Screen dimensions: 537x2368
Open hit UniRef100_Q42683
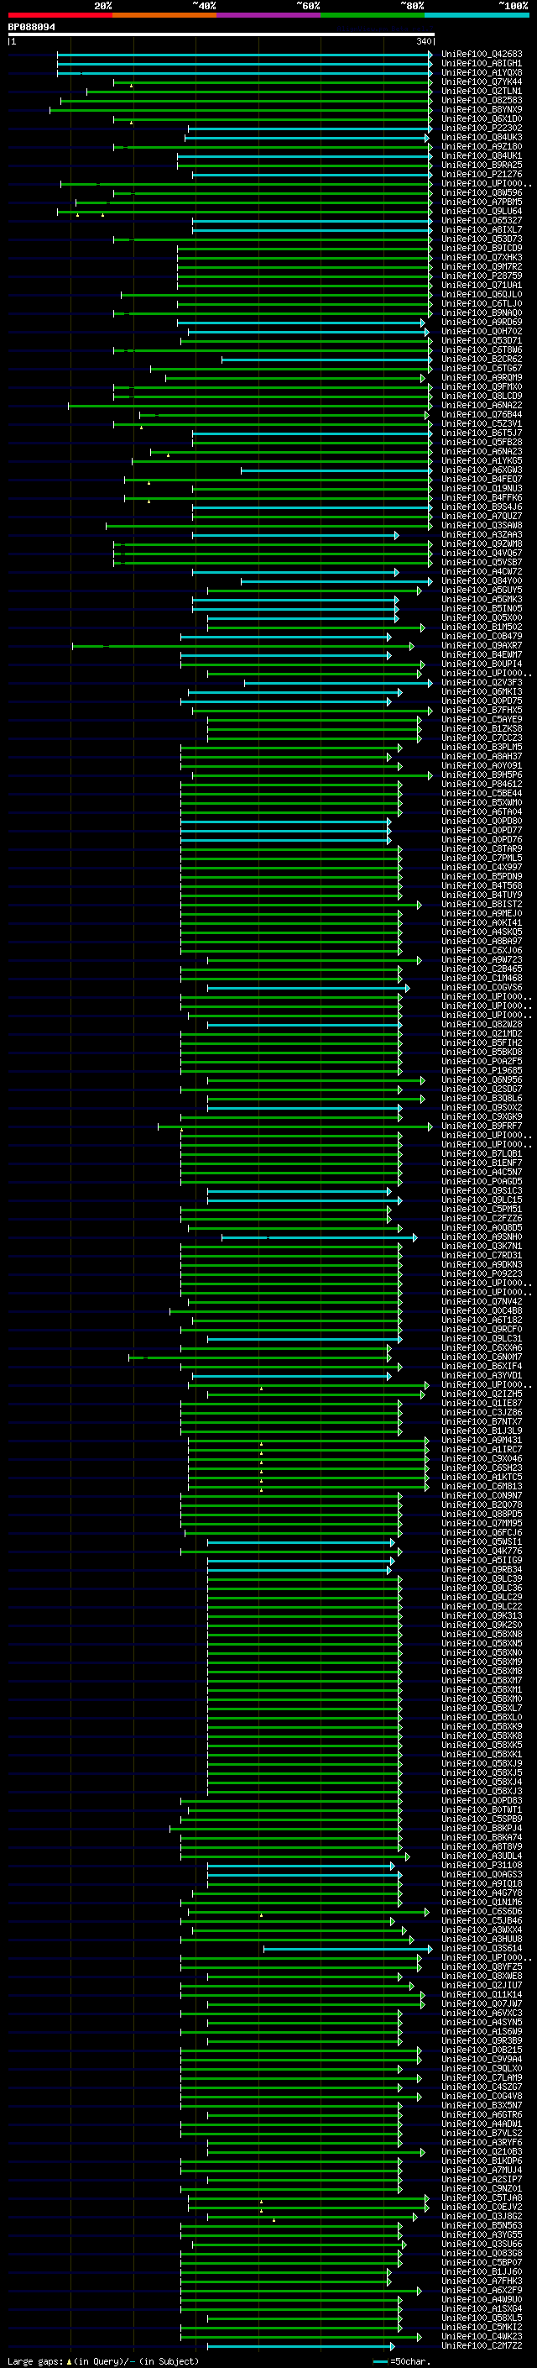coord(481,55)
